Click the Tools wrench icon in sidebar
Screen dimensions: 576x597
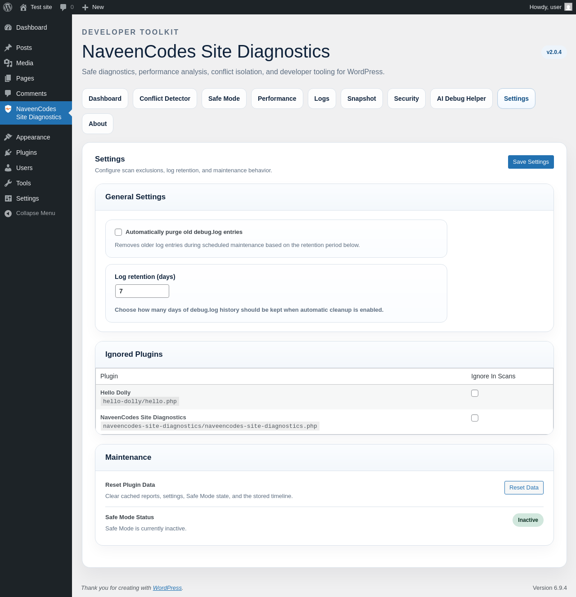(8, 183)
